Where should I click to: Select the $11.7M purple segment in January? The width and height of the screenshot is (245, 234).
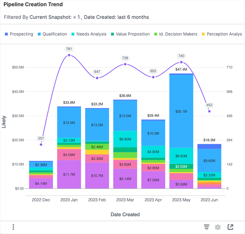click(69, 174)
